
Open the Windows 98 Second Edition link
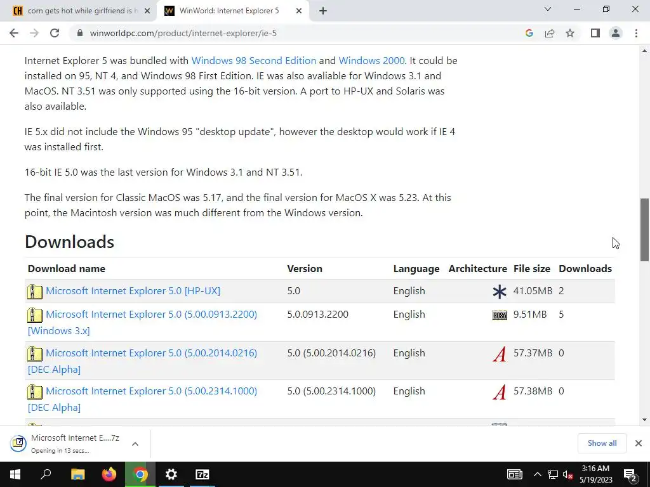(254, 60)
